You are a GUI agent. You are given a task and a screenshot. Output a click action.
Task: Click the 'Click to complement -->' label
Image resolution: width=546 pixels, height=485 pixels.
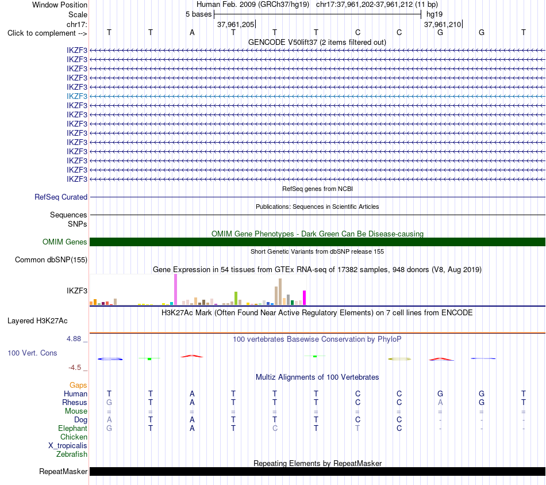(x=47, y=33)
